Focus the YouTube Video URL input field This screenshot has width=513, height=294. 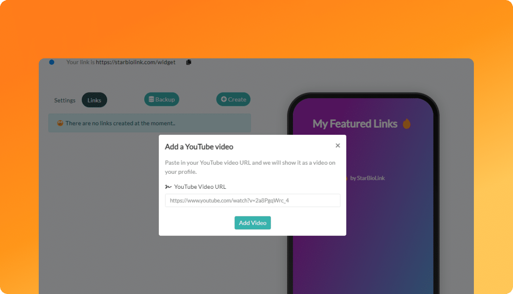253,200
